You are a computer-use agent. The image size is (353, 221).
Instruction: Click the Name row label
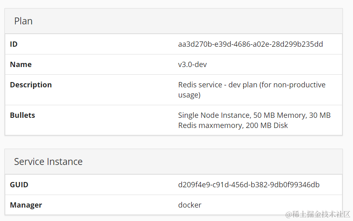21,64
